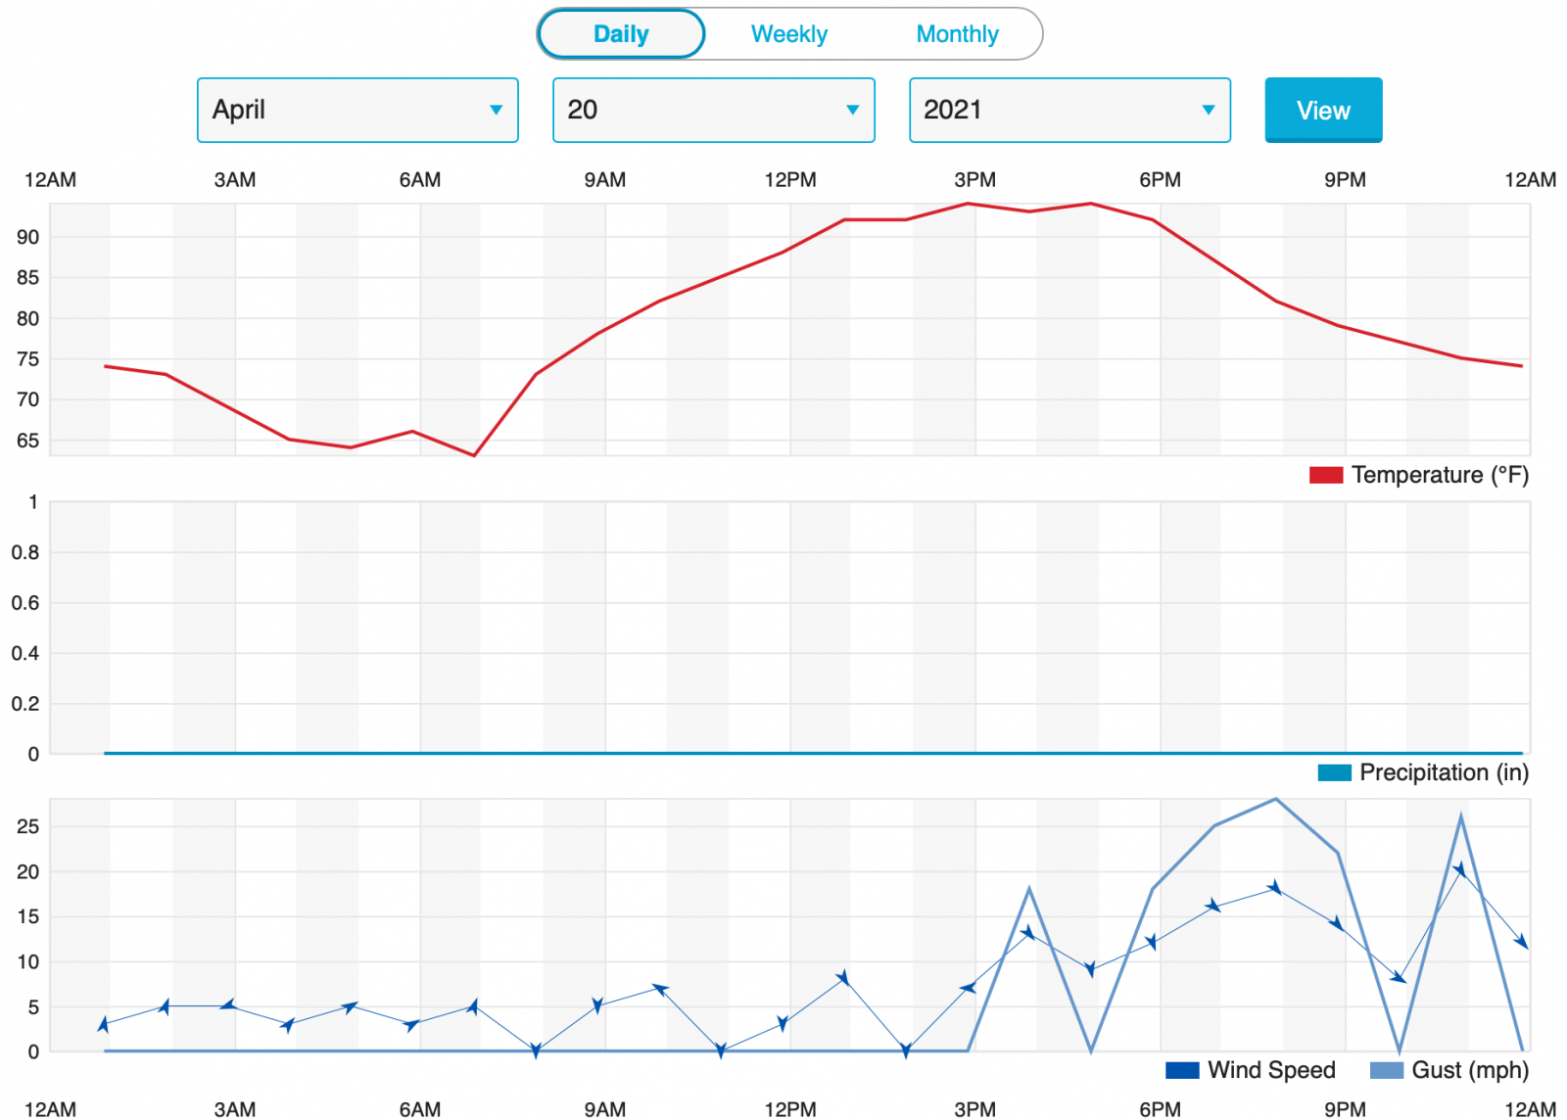Viewport: 1567px width, 1120px height.
Task: Select the first wind direction arrow on the left
Action: (x=104, y=1025)
